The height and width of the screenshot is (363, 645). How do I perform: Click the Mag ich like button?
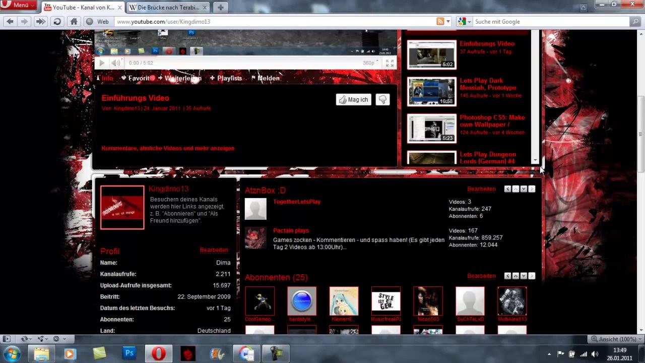point(353,100)
